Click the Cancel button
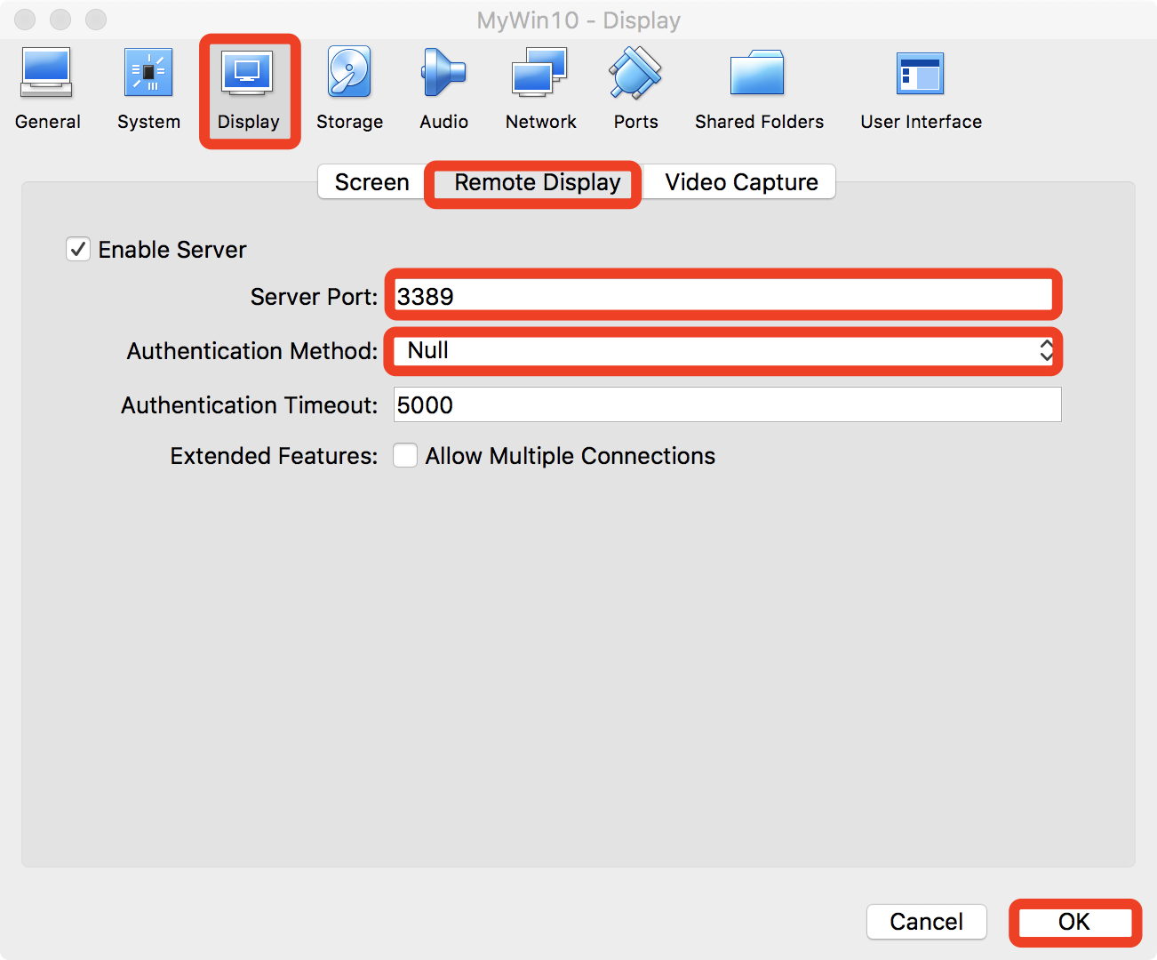1157x960 pixels. click(927, 922)
